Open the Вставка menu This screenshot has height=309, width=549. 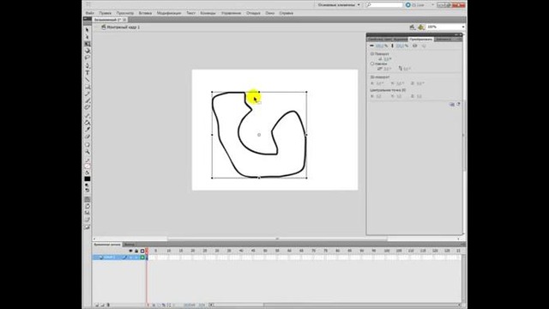pyautogui.click(x=145, y=13)
